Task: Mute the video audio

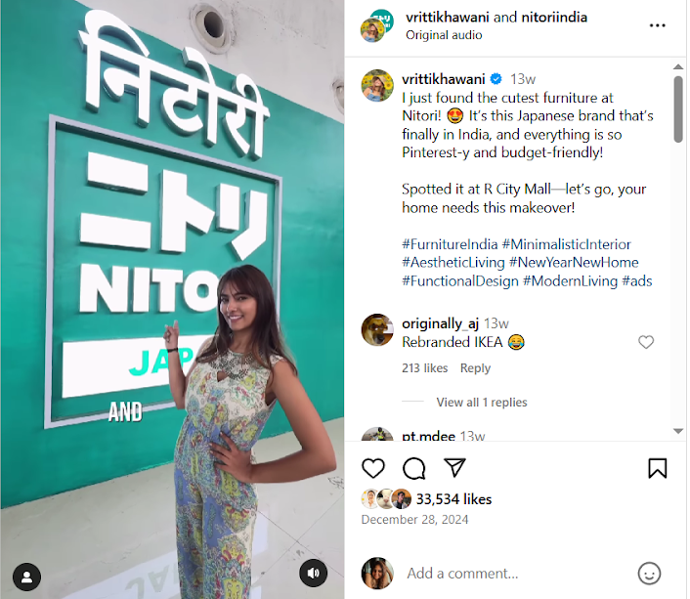Action: (314, 573)
